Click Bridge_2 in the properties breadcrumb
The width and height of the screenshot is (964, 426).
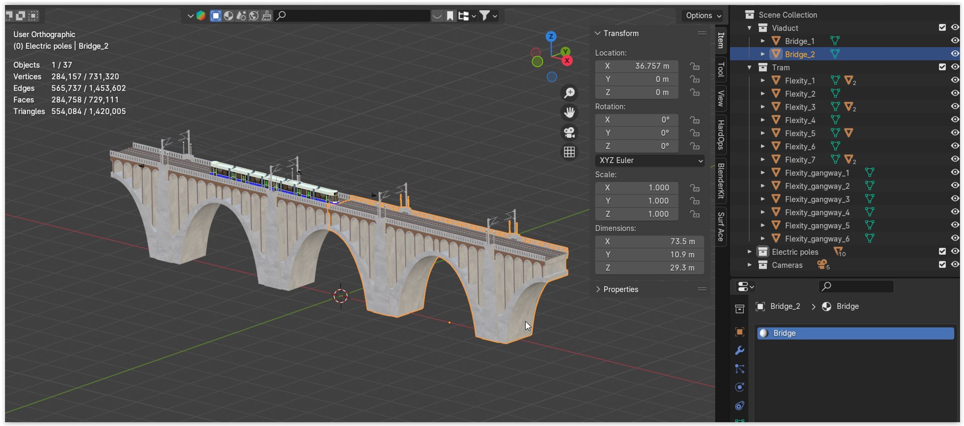pyautogui.click(x=785, y=306)
